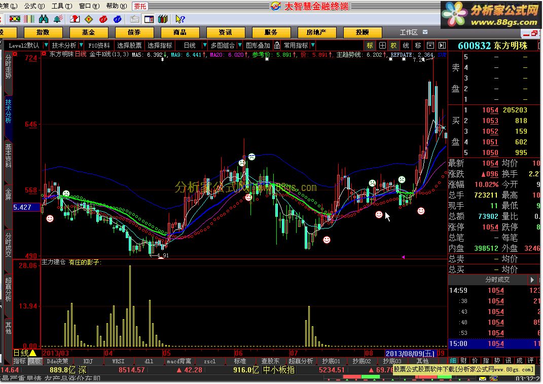Open the 常用指标 dropdown arrow
Viewport: 543px width, 384px height.
pos(313,45)
